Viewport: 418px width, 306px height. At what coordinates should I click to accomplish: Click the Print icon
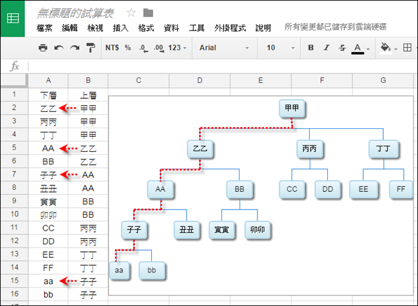point(43,48)
